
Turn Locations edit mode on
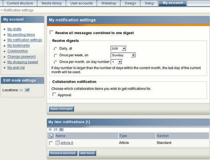pyautogui.click(x=21, y=90)
